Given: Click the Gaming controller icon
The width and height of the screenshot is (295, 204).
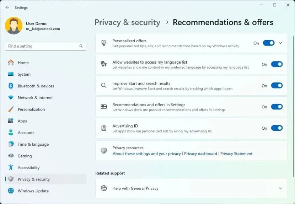Looking at the screenshot, I should coord(11,156).
